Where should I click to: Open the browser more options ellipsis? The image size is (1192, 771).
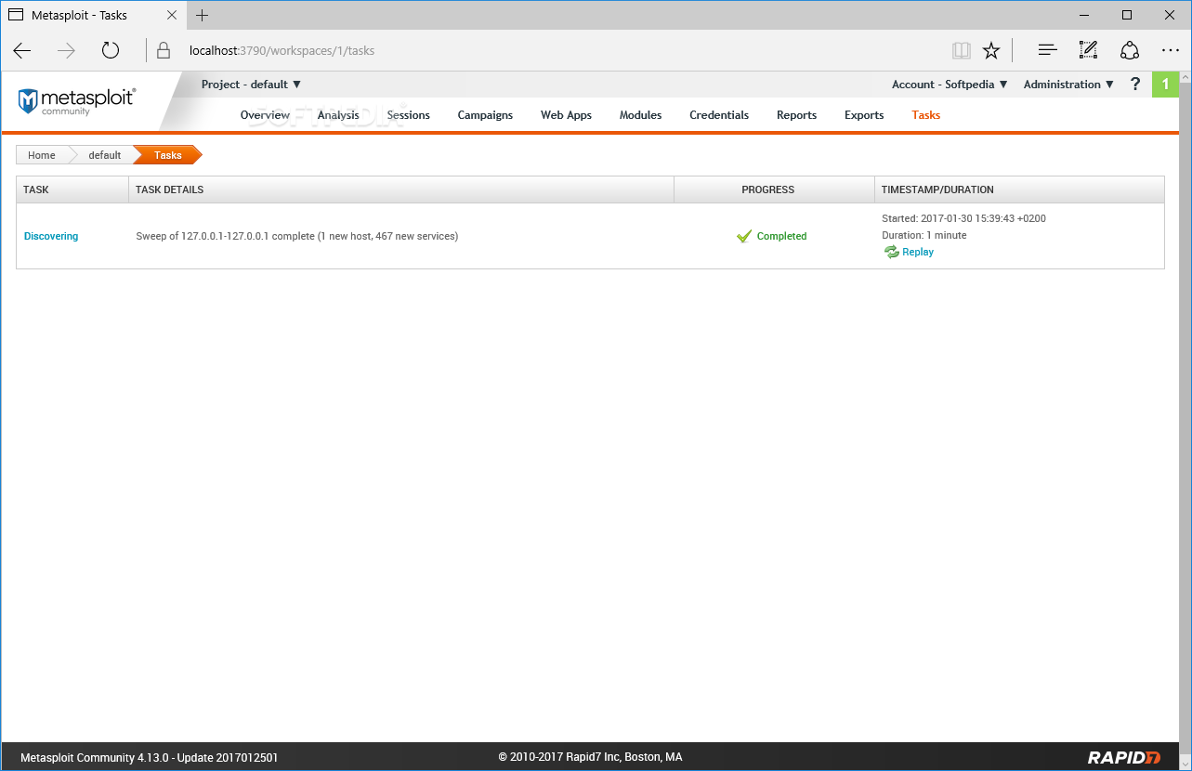pos(1170,50)
